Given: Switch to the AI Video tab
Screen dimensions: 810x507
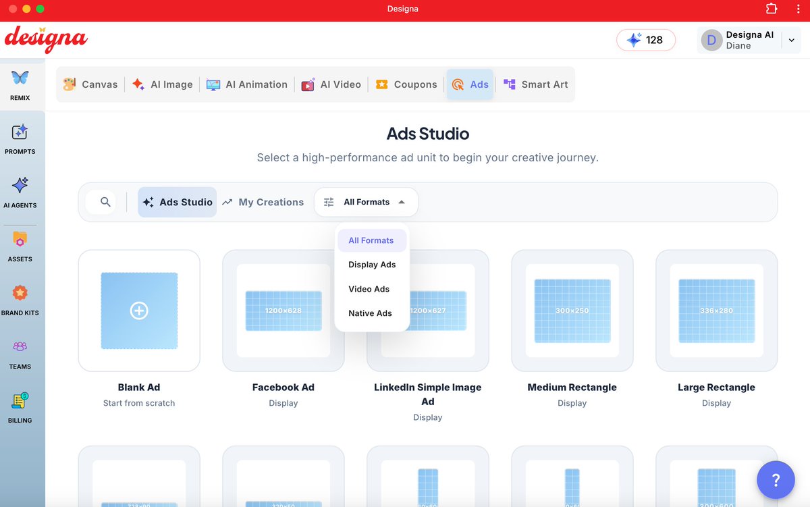Looking at the screenshot, I should [x=331, y=84].
